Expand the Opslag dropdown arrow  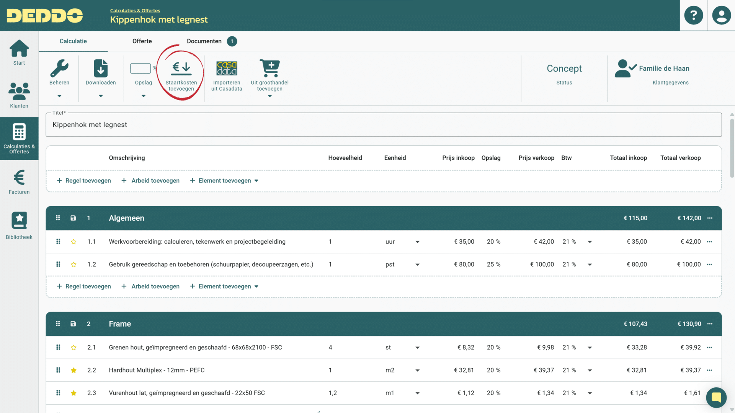tap(144, 96)
